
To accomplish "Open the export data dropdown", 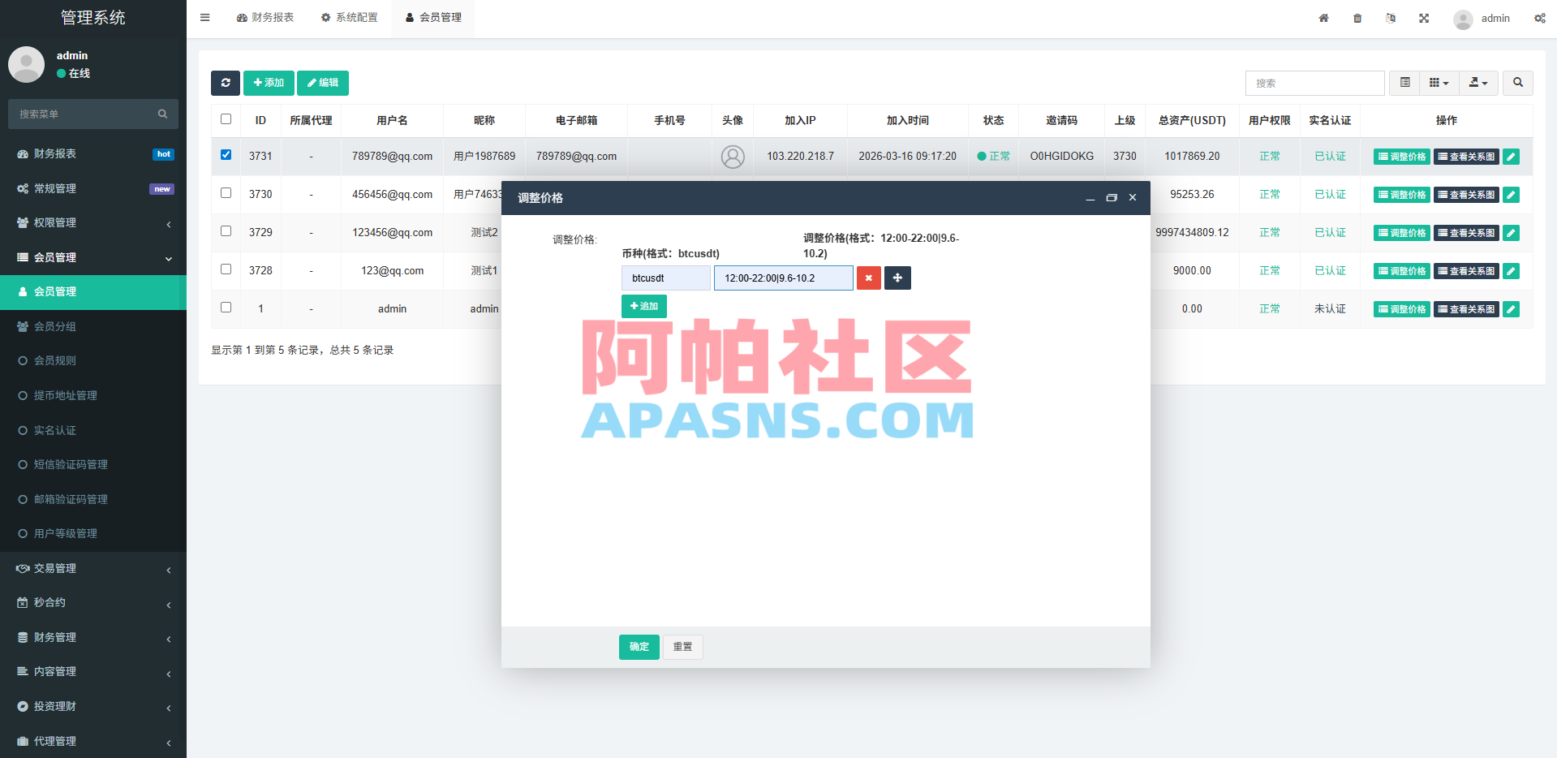I will pyautogui.click(x=1478, y=83).
